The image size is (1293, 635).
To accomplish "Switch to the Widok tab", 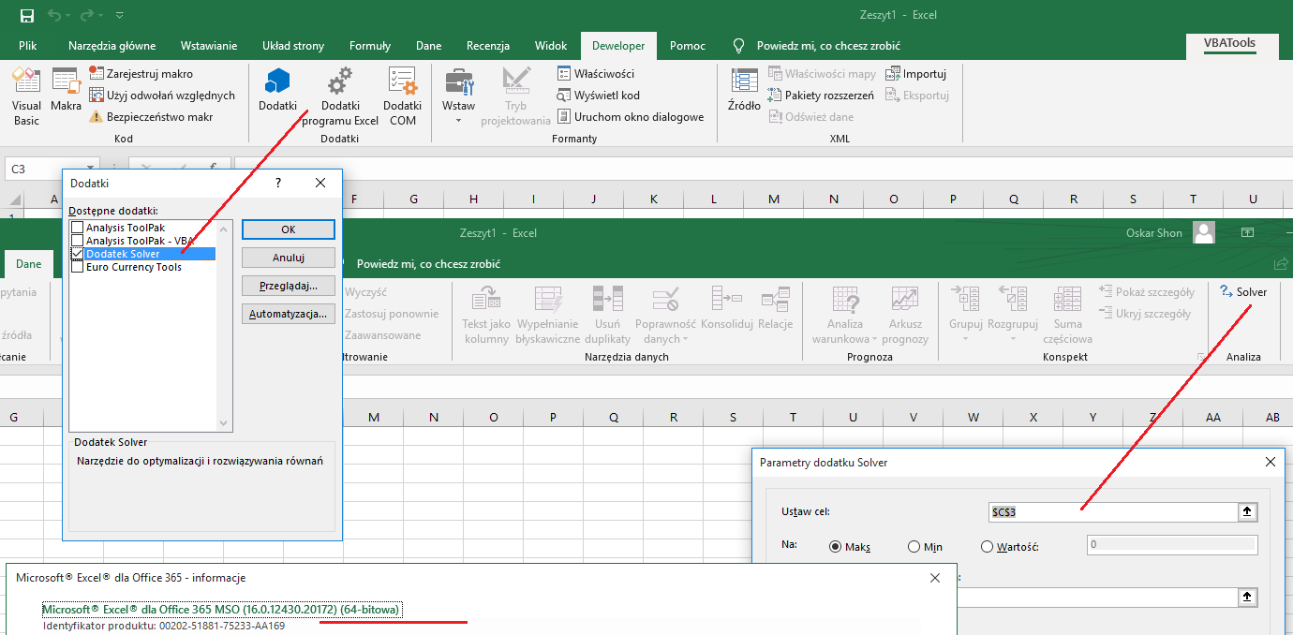I will (551, 46).
